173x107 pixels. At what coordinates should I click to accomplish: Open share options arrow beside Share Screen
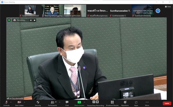(84, 102)
